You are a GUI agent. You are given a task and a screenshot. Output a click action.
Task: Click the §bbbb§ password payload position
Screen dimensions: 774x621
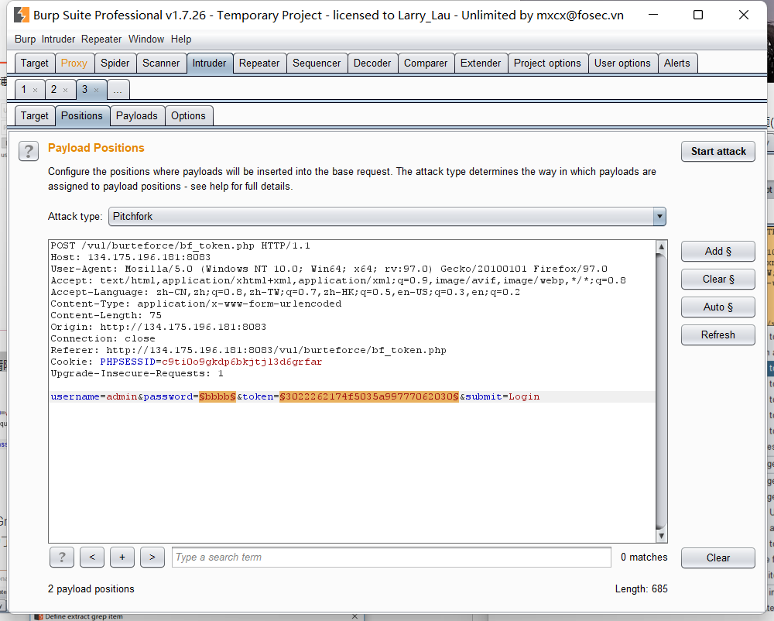coord(217,397)
